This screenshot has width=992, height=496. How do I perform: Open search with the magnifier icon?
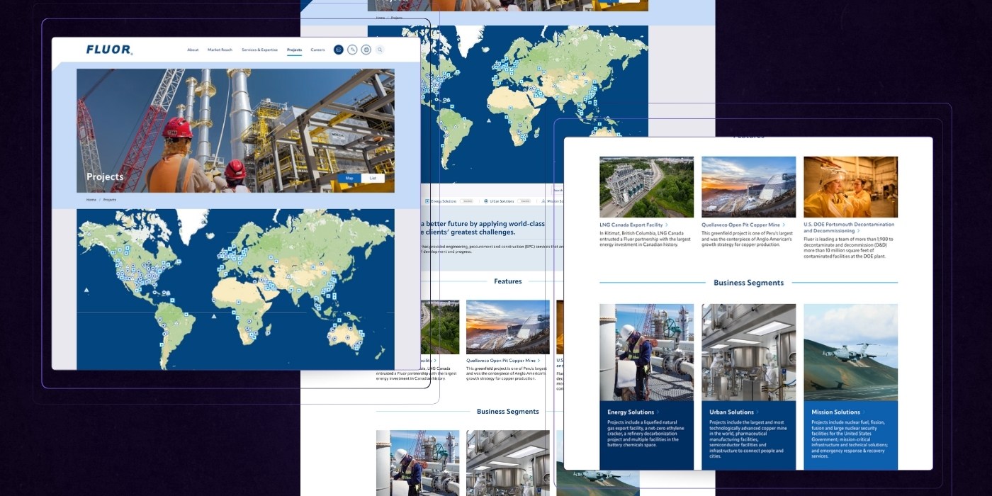click(379, 50)
